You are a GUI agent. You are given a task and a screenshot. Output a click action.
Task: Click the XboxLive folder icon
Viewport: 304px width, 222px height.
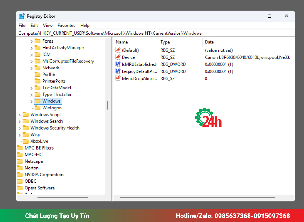(x=26, y=141)
